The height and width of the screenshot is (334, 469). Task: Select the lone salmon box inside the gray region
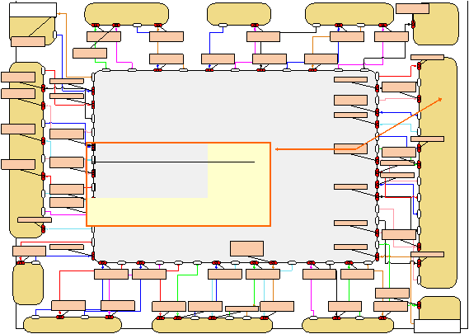click(246, 249)
